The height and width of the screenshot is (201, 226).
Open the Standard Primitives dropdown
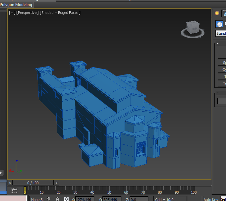coord(221,33)
